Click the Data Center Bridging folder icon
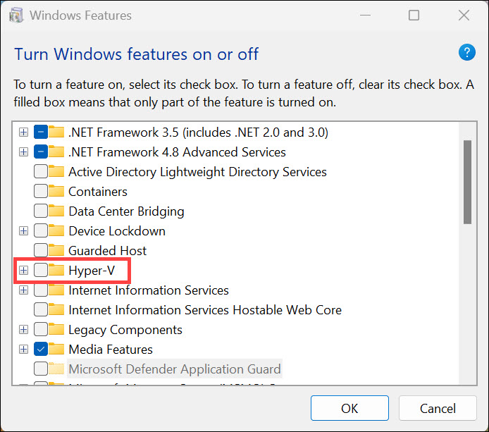The height and width of the screenshot is (432, 489). (x=58, y=211)
